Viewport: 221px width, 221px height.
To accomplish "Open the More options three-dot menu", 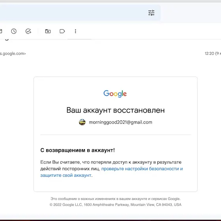I will point(75,31).
